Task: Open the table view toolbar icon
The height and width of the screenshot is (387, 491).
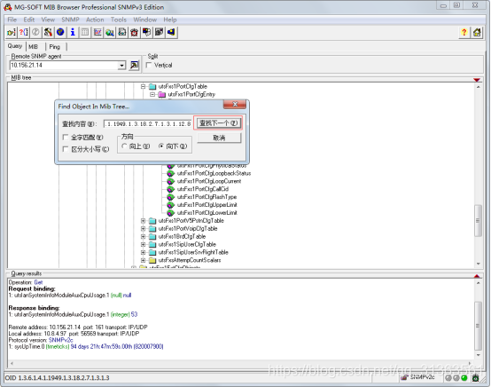Action: [85, 32]
